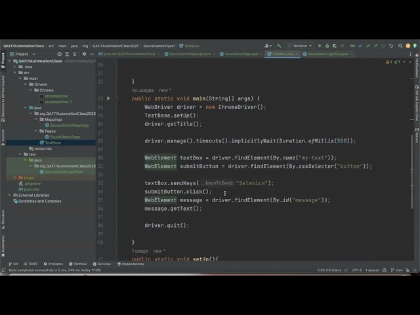Toggle the Welcome to GitHub Copilot stripe
The image size is (420, 315).
tap(3, 99)
